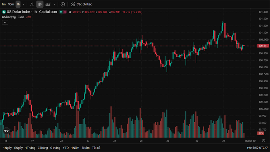Select the 30m timeframe
This screenshot has height=152, width=270.
pos(11,4)
